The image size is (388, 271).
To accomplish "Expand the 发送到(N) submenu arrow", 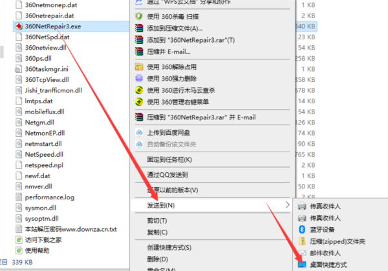I will [x=287, y=205].
